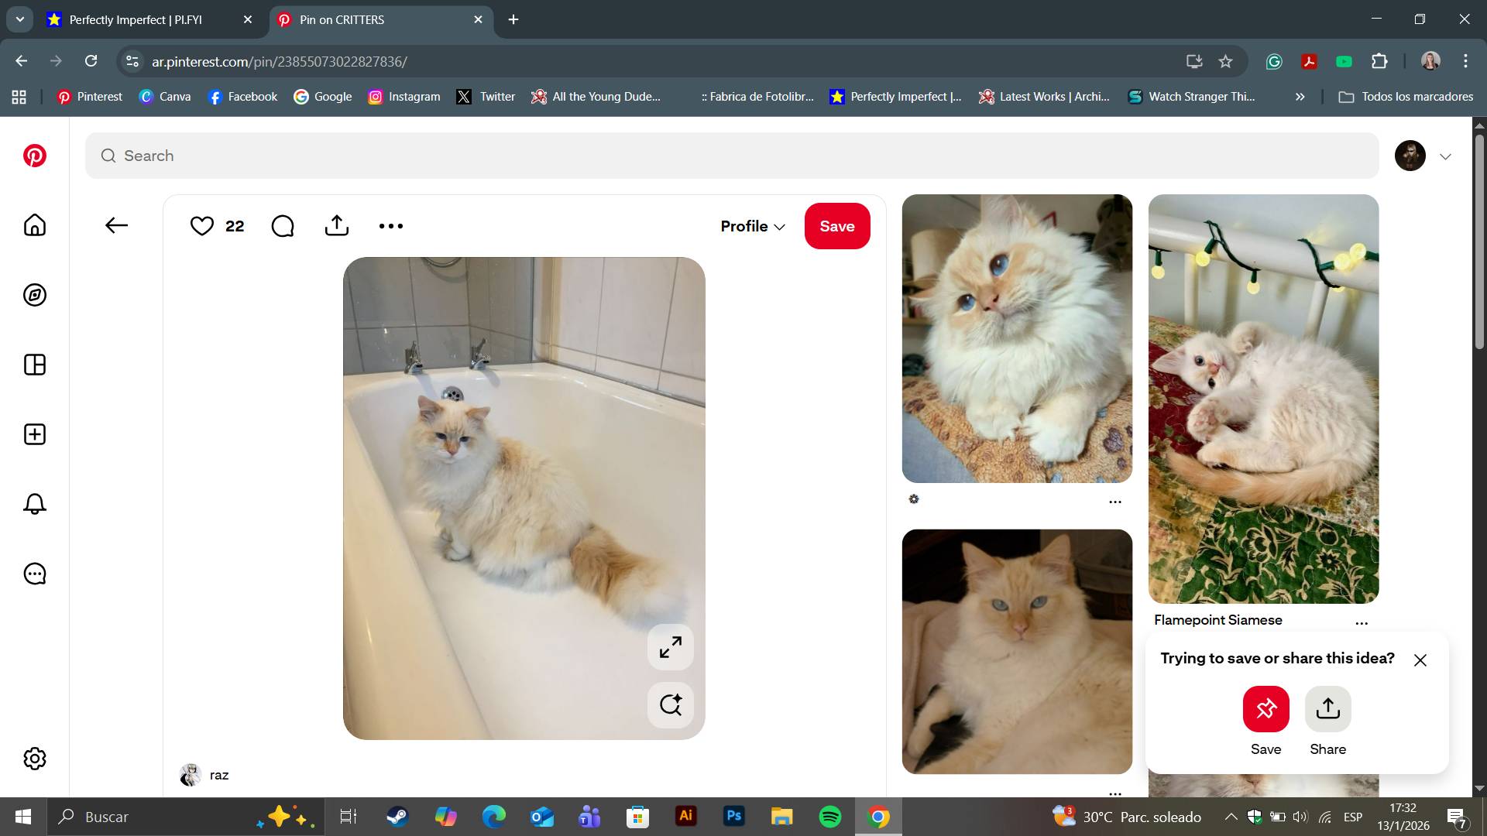This screenshot has height=836, width=1487.
Task: Start visual search on the cat image
Action: tap(671, 705)
